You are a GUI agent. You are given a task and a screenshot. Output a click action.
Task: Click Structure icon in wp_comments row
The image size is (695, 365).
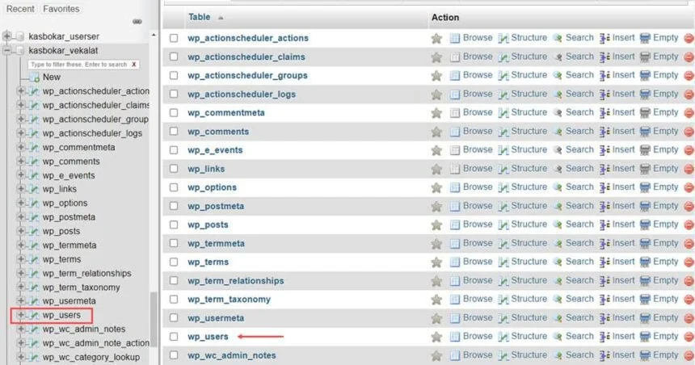point(503,132)
